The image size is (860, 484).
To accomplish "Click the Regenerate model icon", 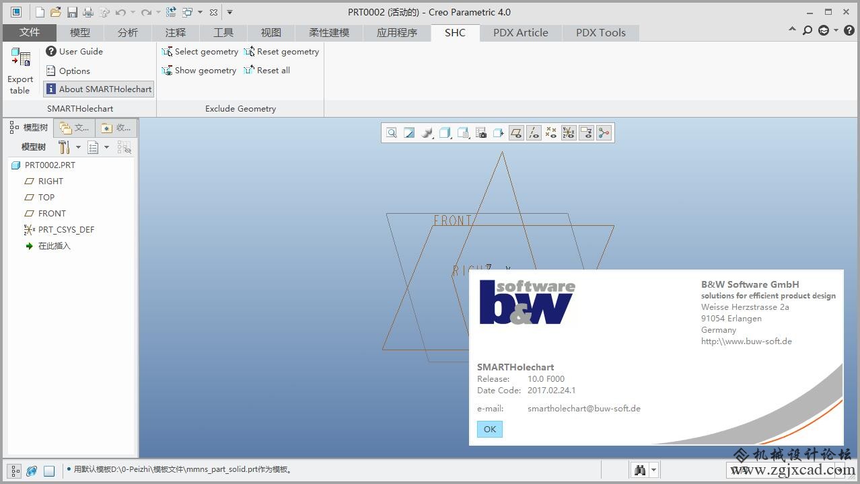I will click(x=171, y=12).
